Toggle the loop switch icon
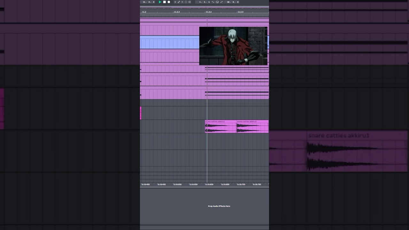409x230 pixels. click(x=217, y=2)
